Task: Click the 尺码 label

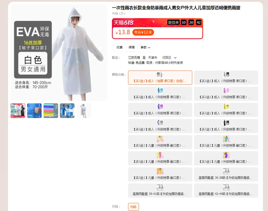Action: pyautogui.click(x=116, y=207)
